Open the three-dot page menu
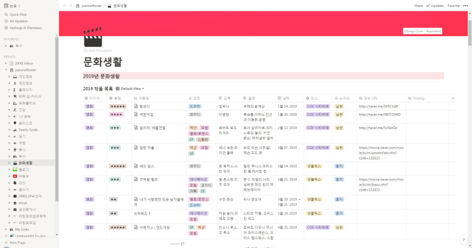This screenshot has height=248, width=472. [466, 6]
